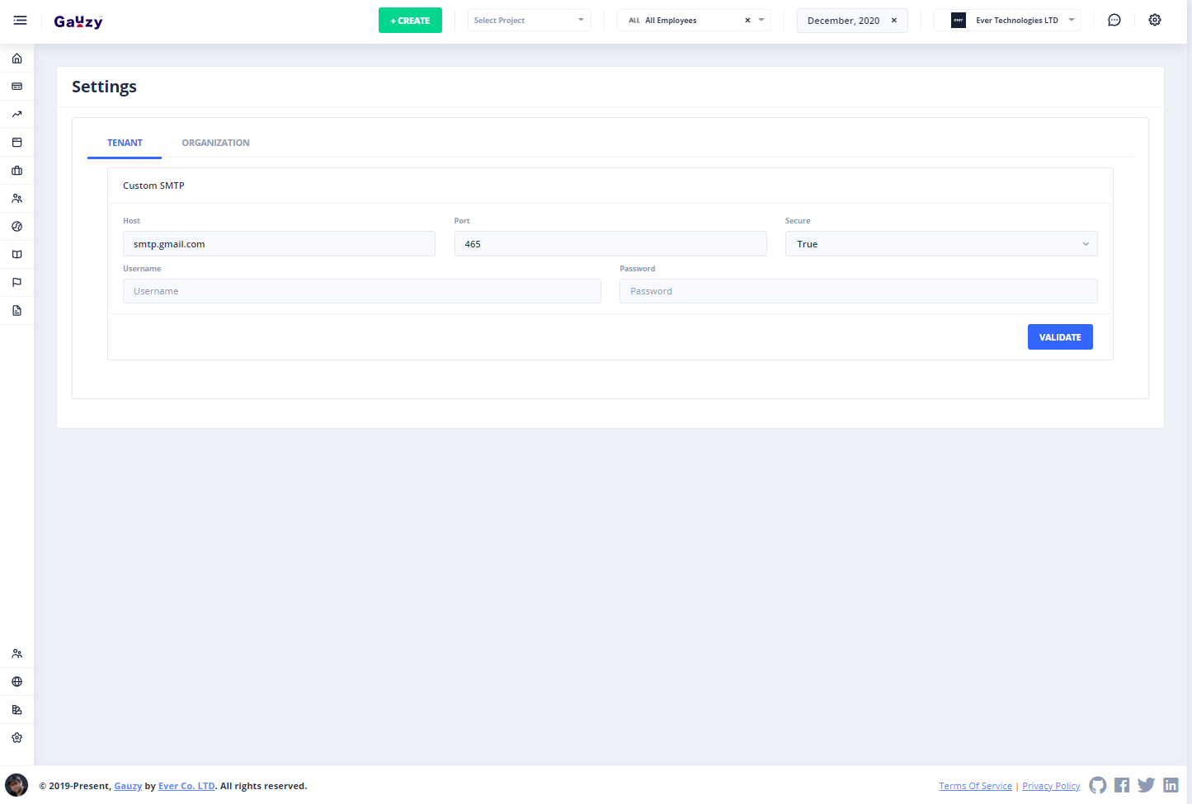This screenshot has width=1192, height=804.
Task: Open the trending chart sidebar icon
Action: click(16, 115)
